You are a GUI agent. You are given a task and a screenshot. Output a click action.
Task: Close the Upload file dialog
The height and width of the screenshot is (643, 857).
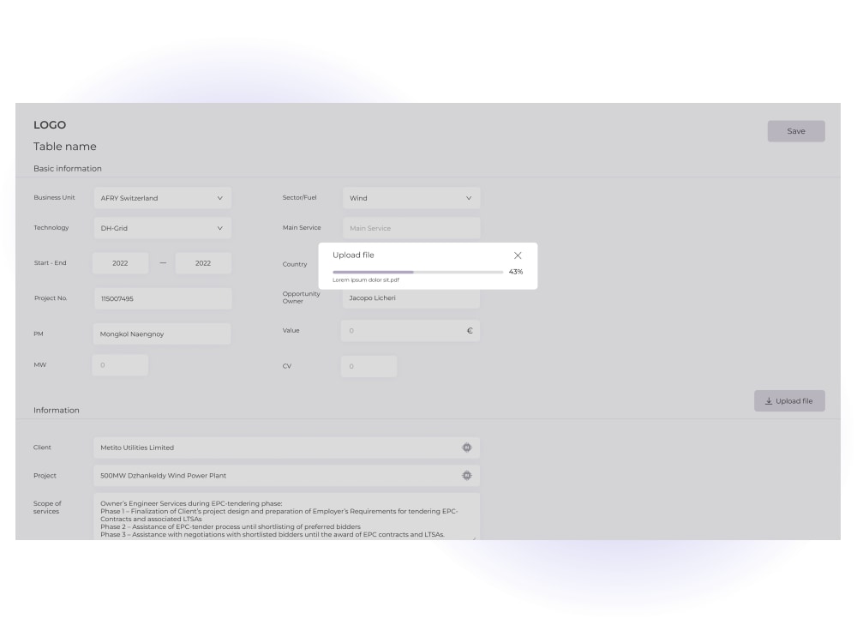pos(518,255)
